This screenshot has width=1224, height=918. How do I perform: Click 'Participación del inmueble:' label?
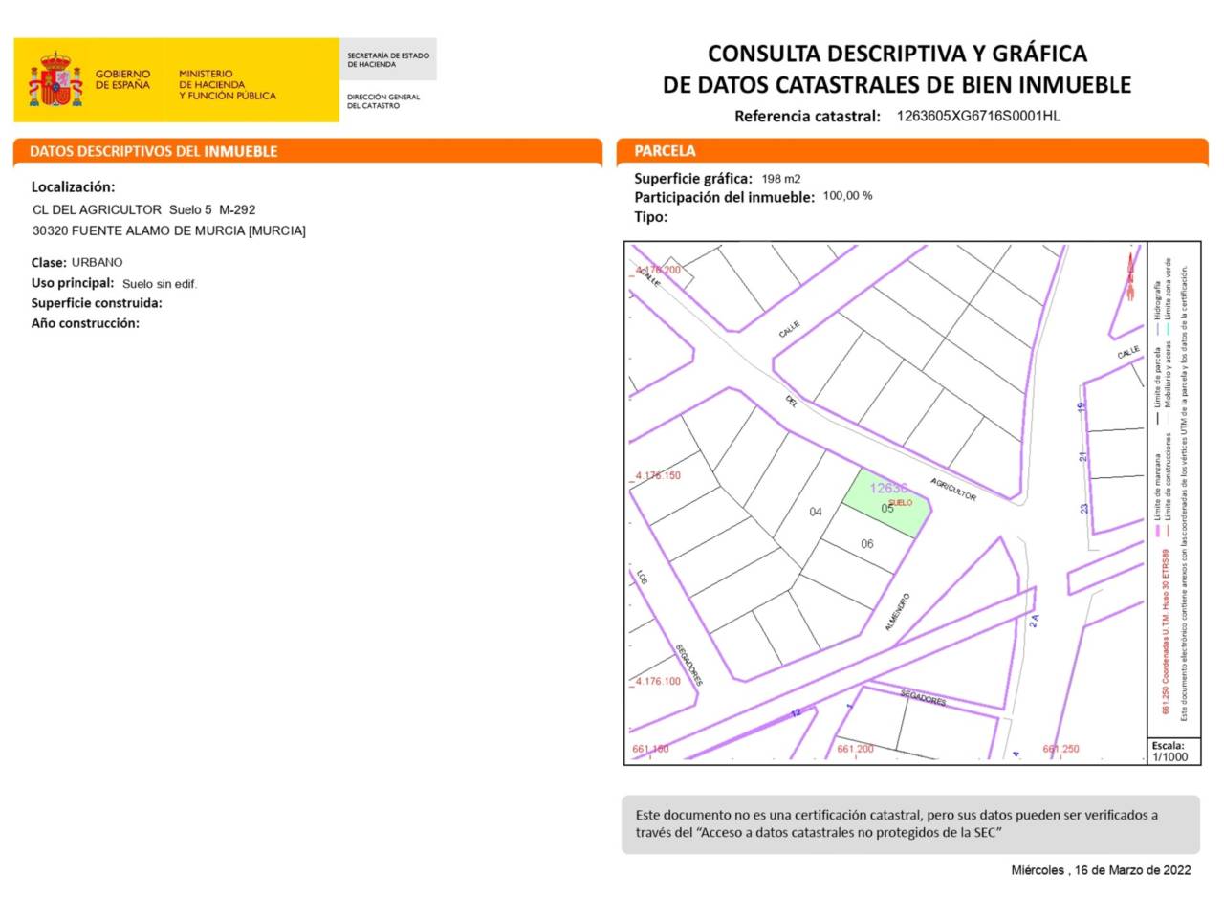[725, 197]
